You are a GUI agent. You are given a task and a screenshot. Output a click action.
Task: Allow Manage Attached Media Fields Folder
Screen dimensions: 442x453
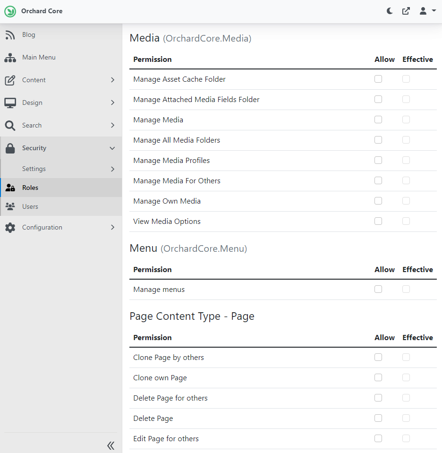click(x=378, y=99)
